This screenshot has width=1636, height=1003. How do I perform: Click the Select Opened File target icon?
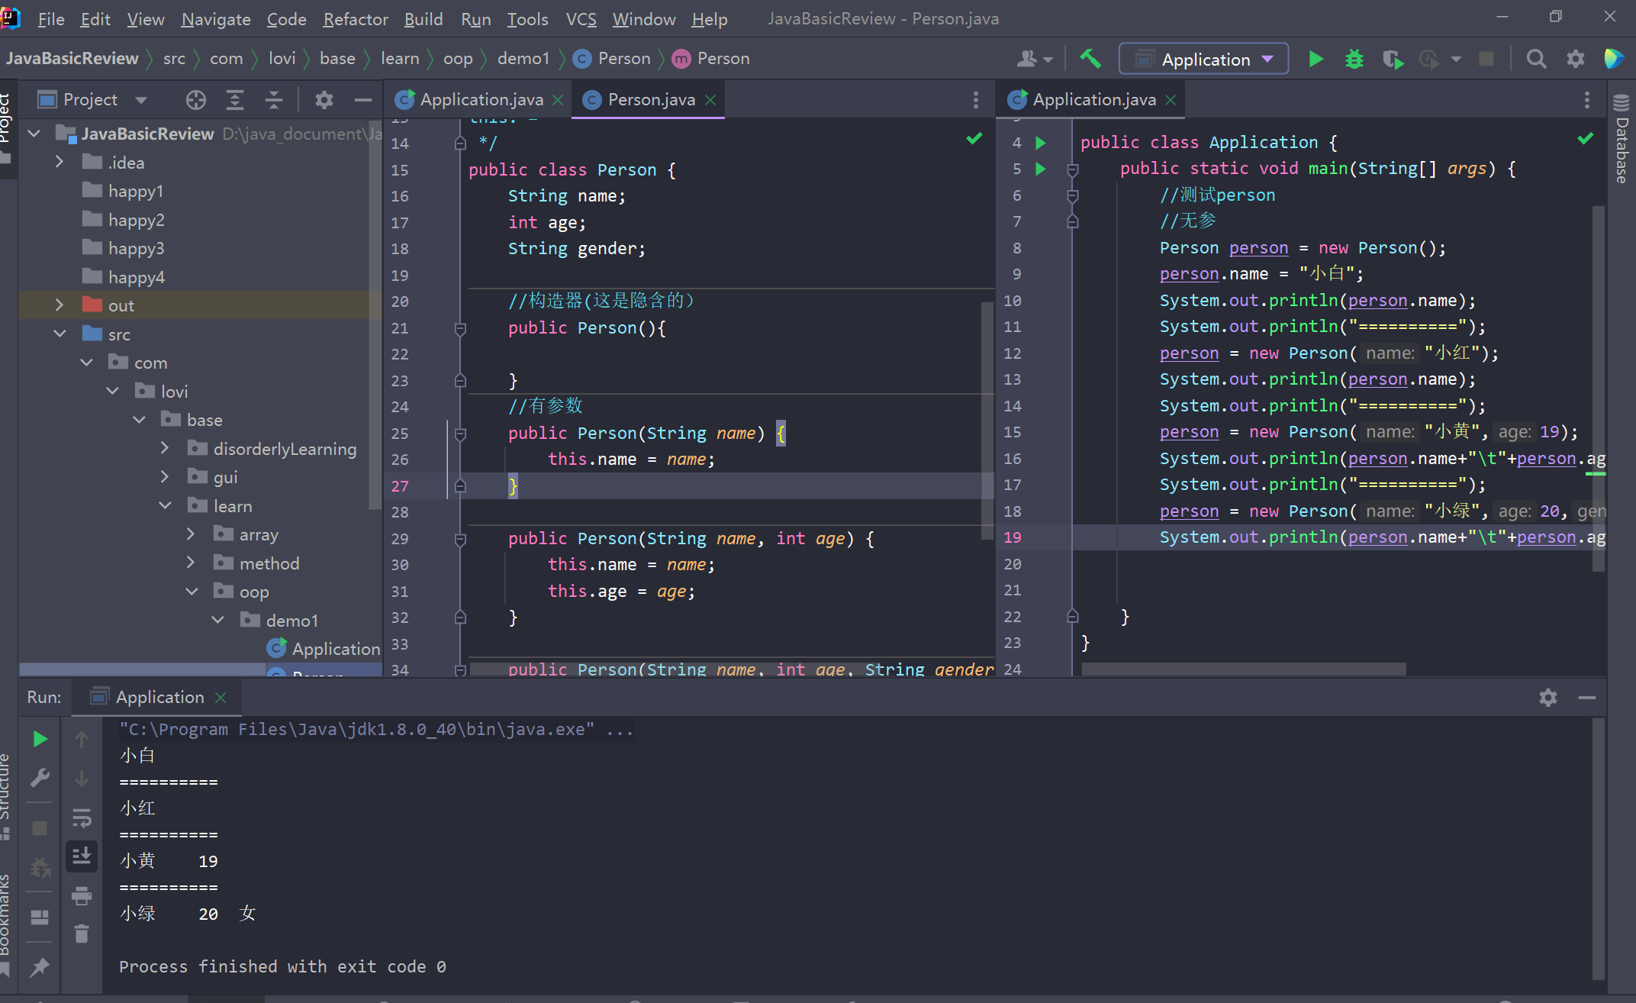pyautogui.click(x=195, y=100)
